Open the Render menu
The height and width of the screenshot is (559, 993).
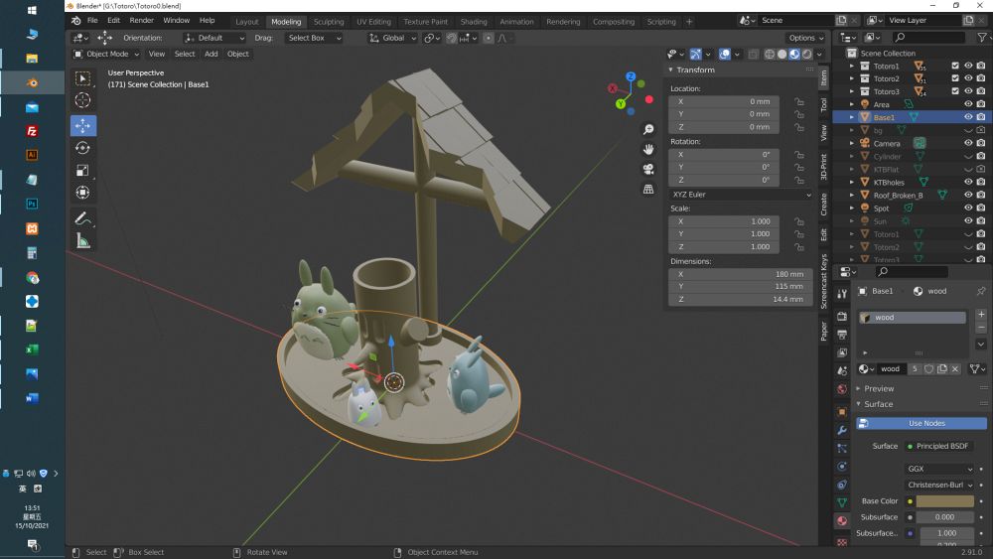[x=142, y=20]
